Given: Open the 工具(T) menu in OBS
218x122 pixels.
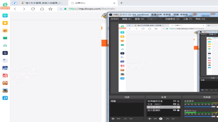Looking at the screenshot, I should coord(187,19).
